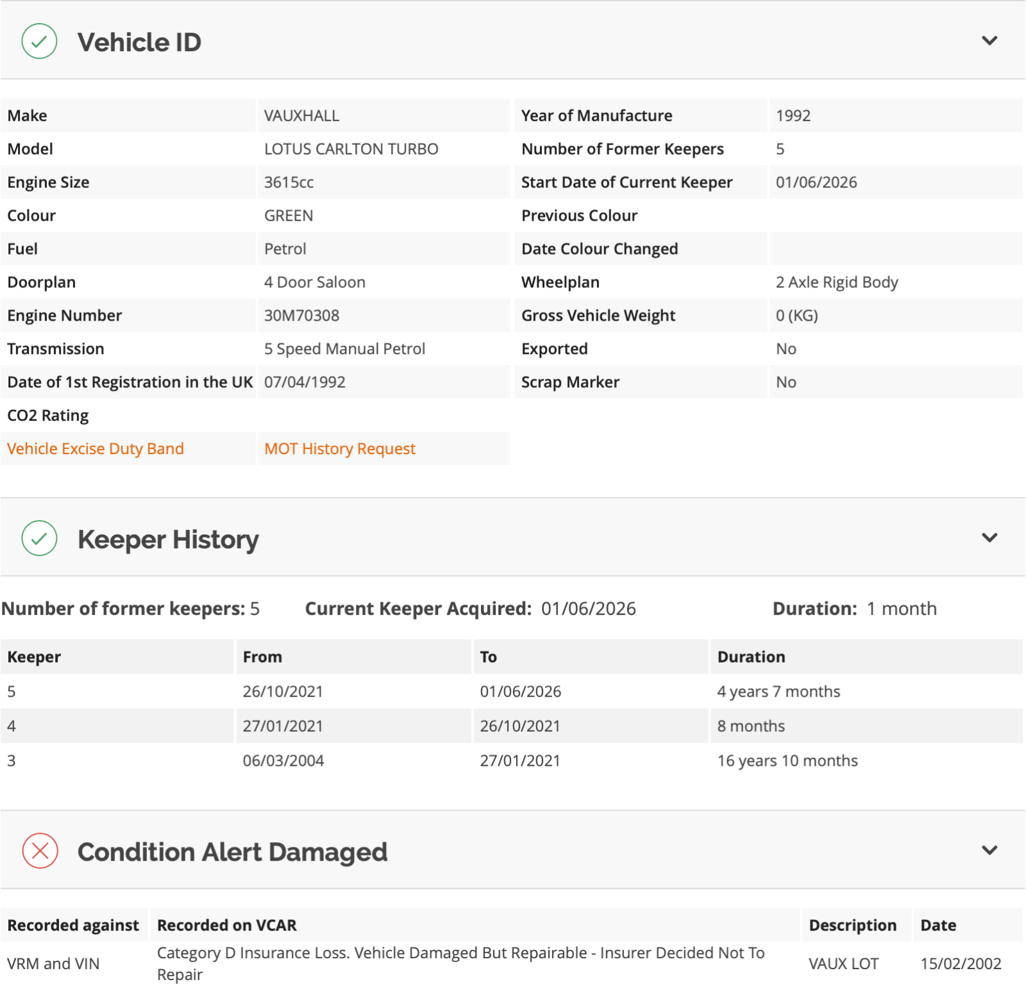
Task: Select the 07/04/1992 registration date
Action: click(x=305, y=382)
